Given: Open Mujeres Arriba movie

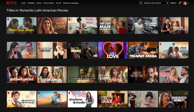Looking at the screenshot, I should point(143,50).
